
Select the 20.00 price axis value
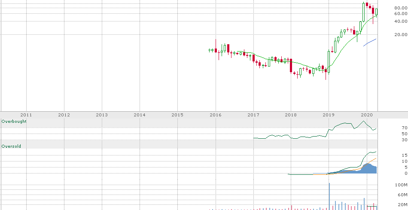401,34
